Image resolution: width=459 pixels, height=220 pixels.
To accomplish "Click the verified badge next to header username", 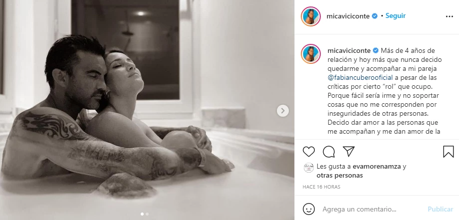I will 374,16.
